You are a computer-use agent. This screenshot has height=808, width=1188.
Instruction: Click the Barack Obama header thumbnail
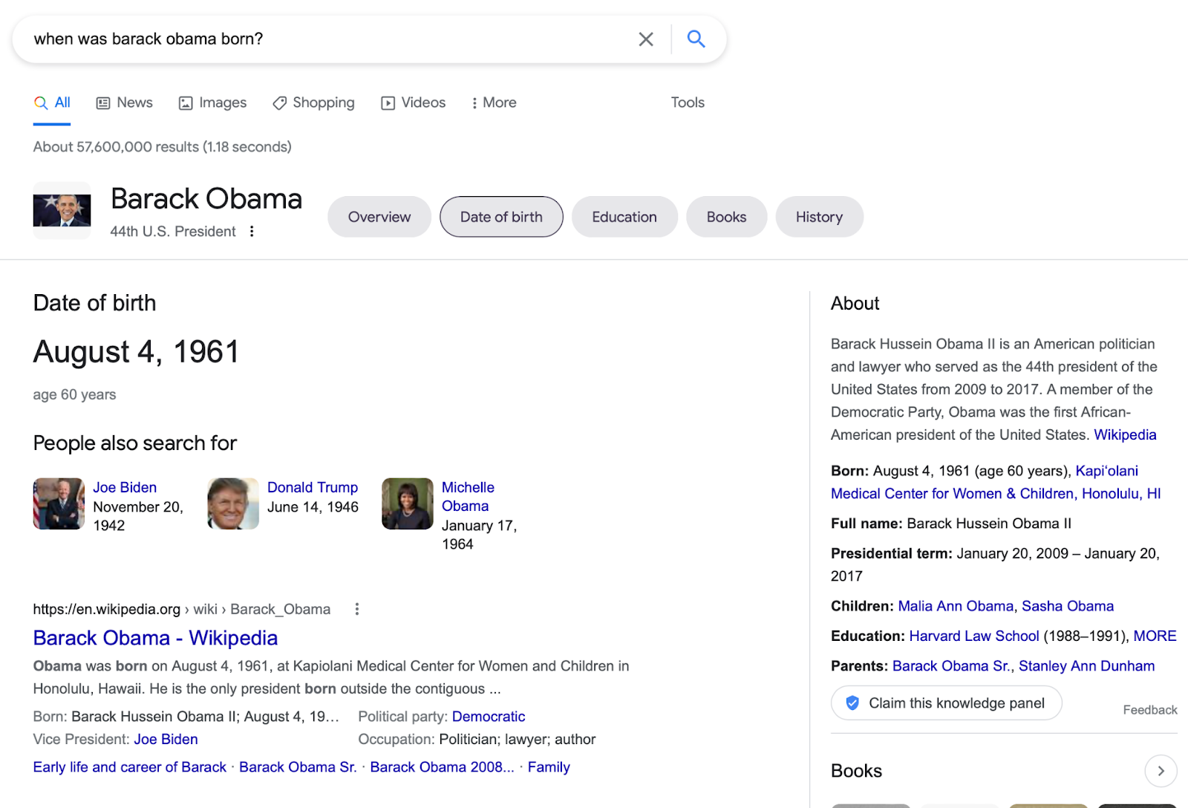pos(62,211)
